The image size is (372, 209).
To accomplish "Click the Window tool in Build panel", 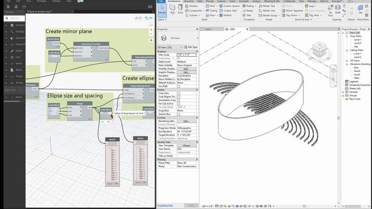I will pos(191,6).
